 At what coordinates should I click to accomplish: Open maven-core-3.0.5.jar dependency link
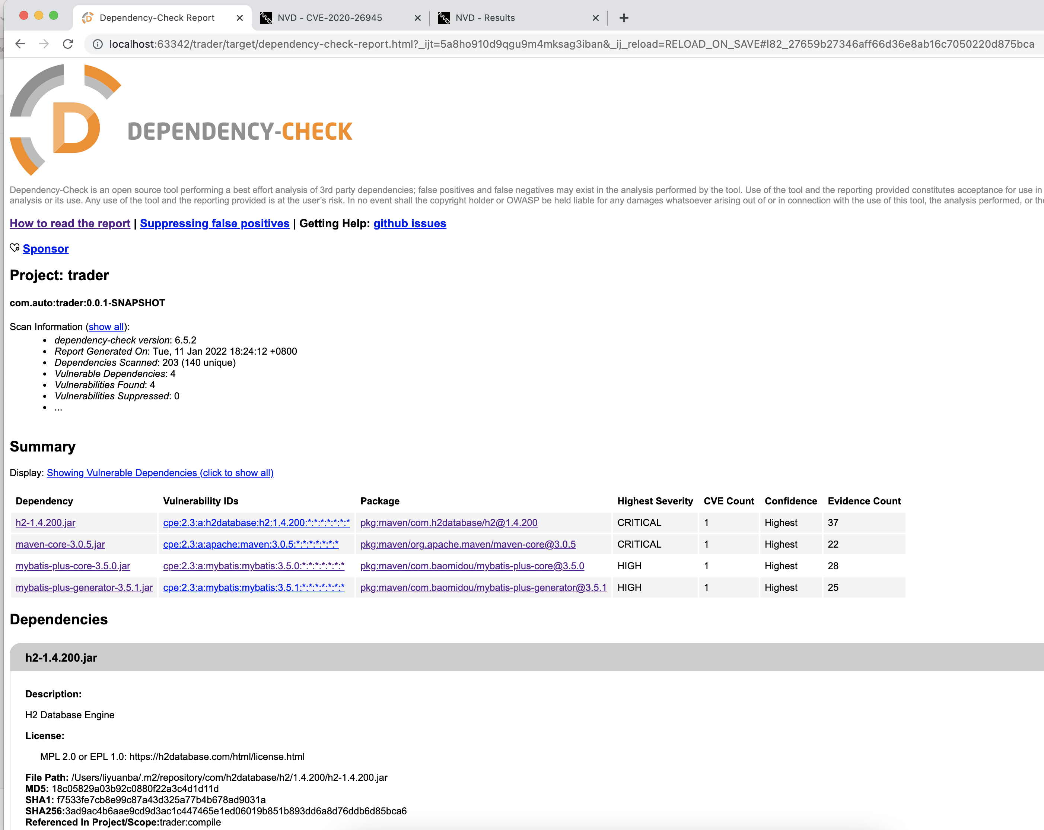click(60, 544)
